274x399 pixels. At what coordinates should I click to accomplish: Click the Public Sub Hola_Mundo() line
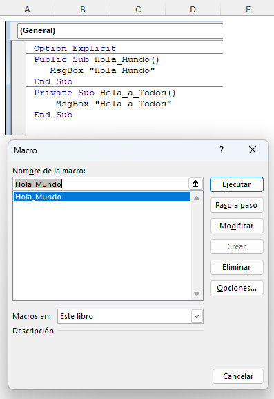click(97, 59)
